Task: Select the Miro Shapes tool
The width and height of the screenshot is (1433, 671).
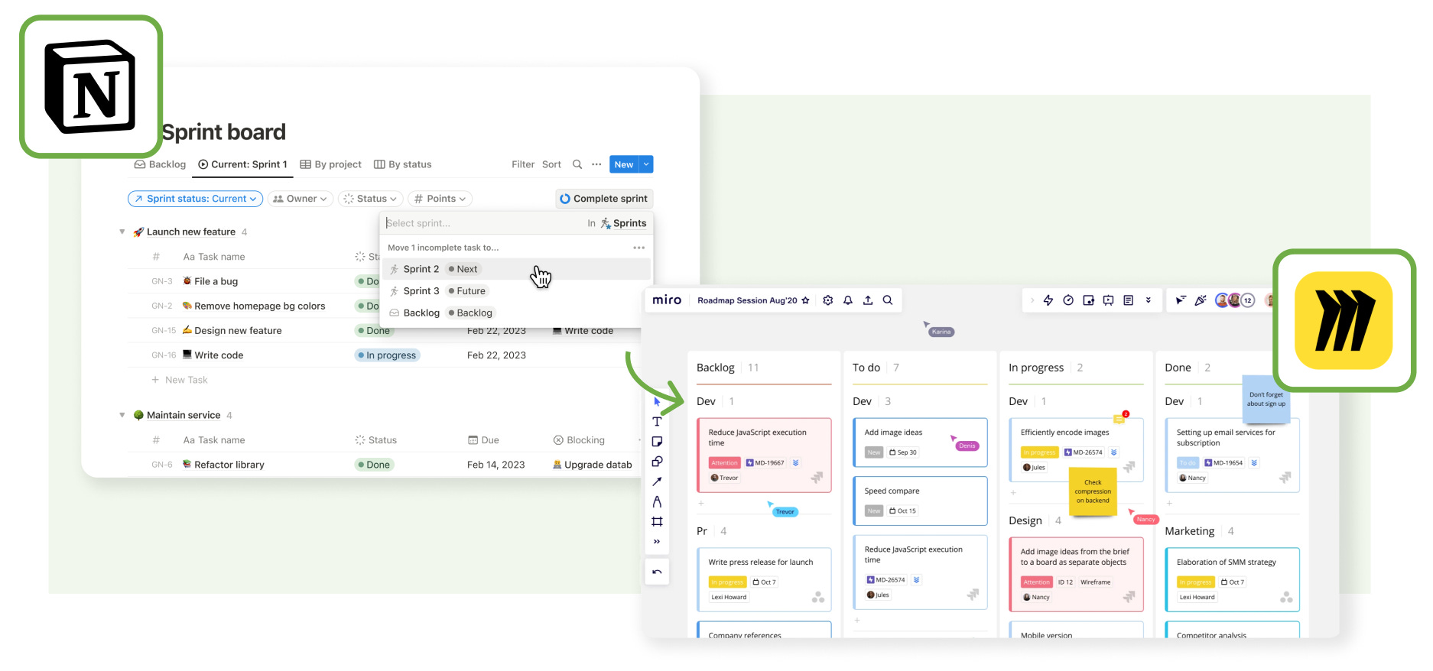Action: coord(657,462)
